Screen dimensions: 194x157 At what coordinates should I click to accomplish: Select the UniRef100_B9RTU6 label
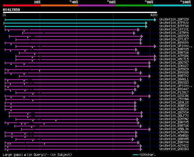174,126
